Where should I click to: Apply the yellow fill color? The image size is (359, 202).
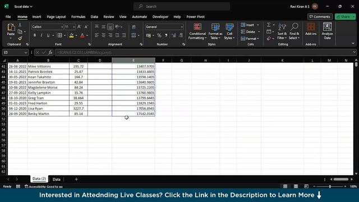pyautogui.click(x=71, y=35)
